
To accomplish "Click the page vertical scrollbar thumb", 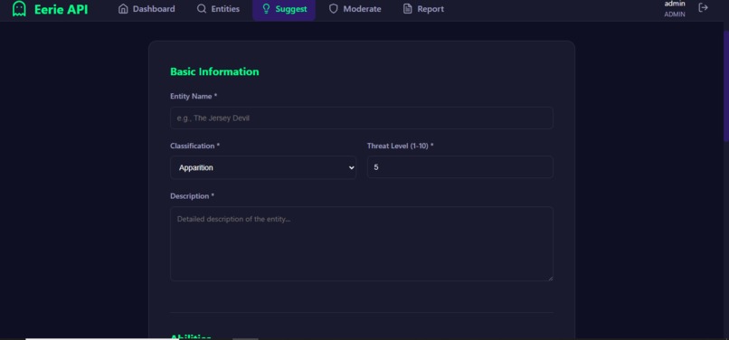I will coord(726,86).
